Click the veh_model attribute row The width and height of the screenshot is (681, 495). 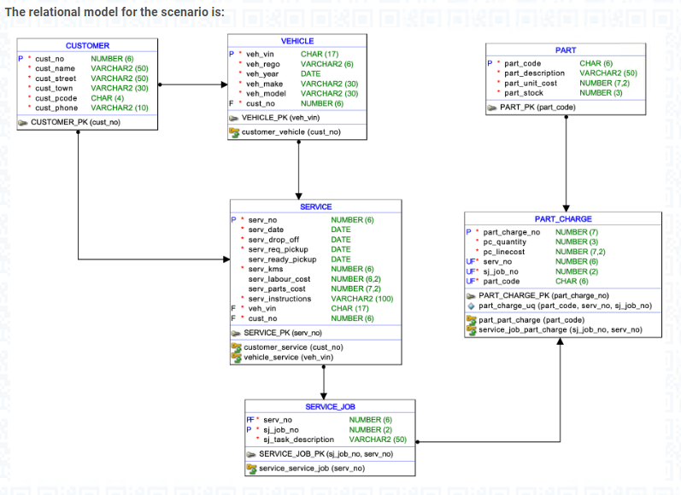pos(297,93)
